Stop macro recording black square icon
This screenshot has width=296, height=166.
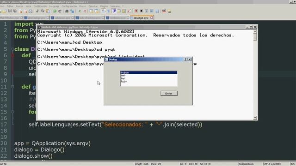click(141, 11)
